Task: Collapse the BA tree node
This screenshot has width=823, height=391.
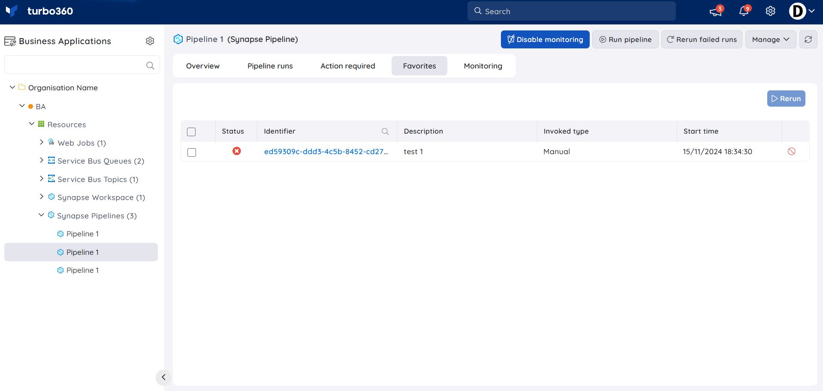Action: click(22, 105)
